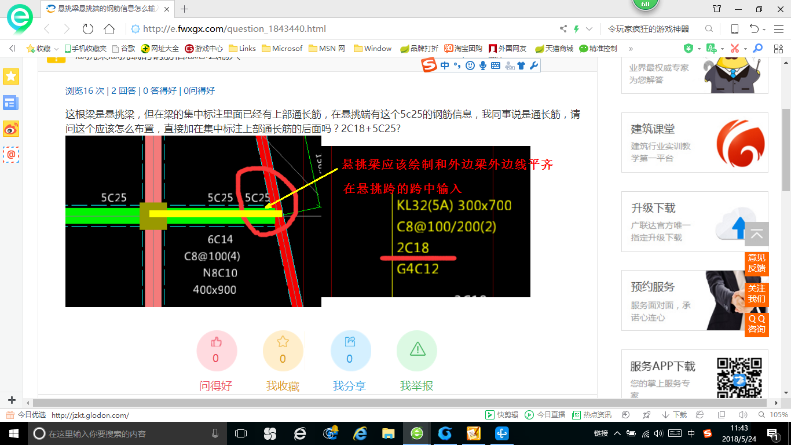
Task: Expand the bookmarks overflow chevron
Action: click(x=631, y=49)
